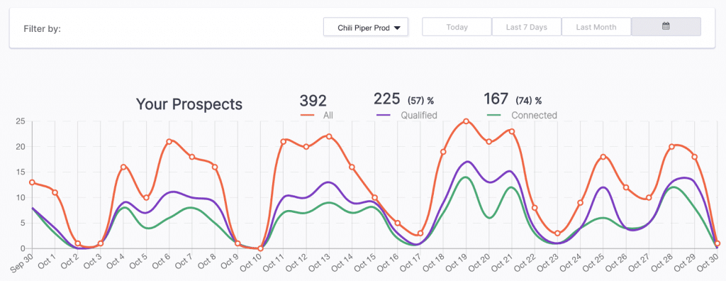Screen dimensions: 726x281
Task: Click the Oct 10 data point at zero
Action: (x=260, y=248)
